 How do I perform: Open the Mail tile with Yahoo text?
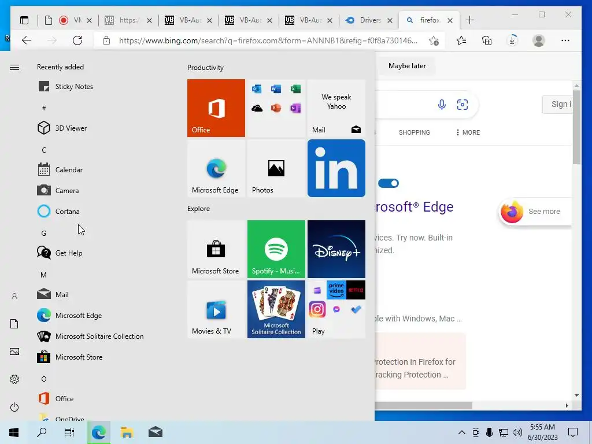336,108
